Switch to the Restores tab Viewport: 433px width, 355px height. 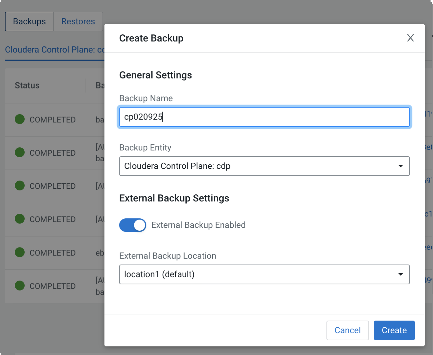pos(78,21)
